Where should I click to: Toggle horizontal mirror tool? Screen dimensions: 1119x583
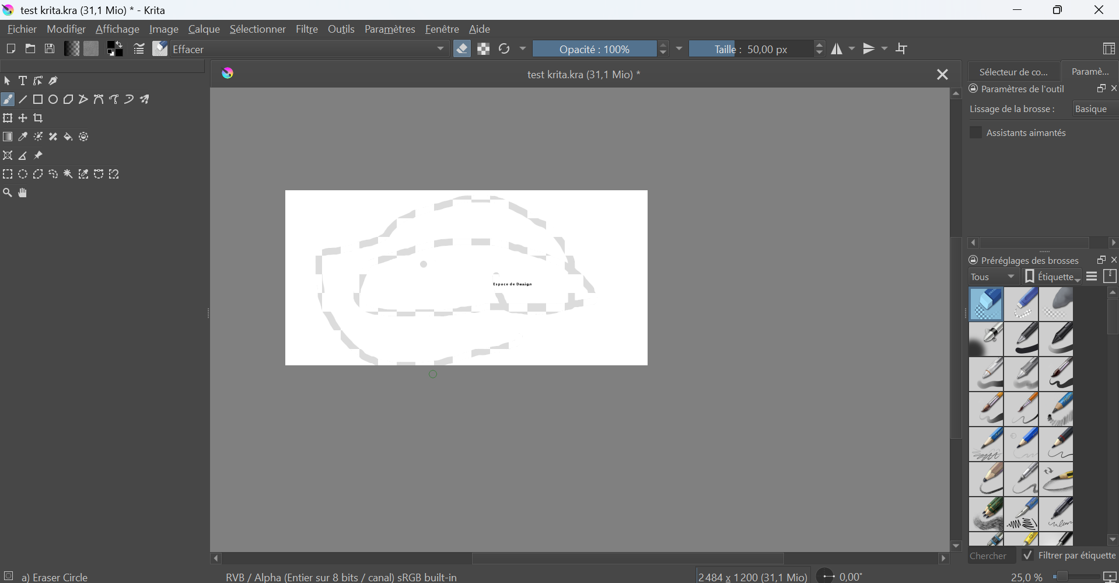837,49
